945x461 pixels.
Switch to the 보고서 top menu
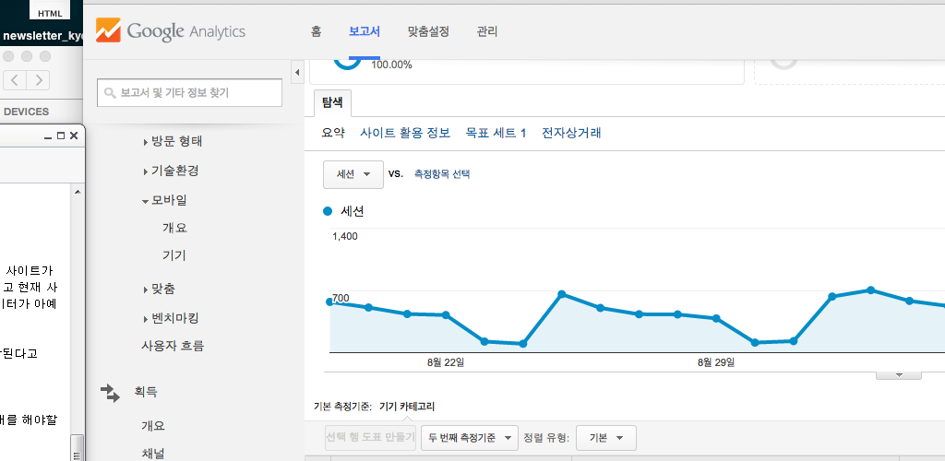pyautogui.click(x=365, y=31)
